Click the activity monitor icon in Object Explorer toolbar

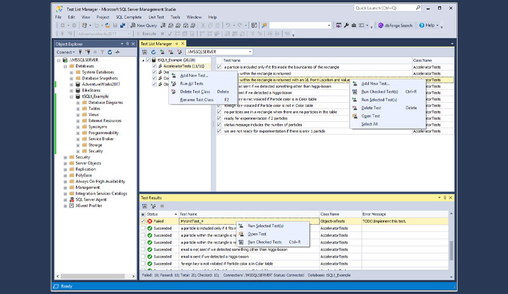click(117, 52)
